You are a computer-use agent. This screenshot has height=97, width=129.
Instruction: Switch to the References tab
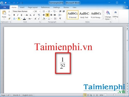(45, 7)
